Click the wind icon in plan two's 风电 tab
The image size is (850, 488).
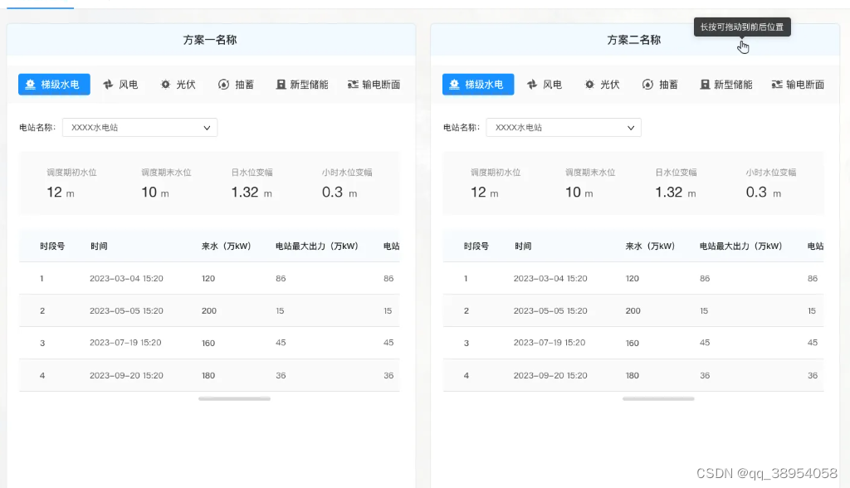pyautogui.click(x=532, y=85)
